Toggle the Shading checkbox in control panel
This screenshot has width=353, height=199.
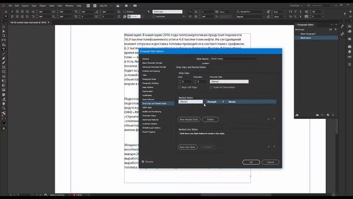coord(125,12)
